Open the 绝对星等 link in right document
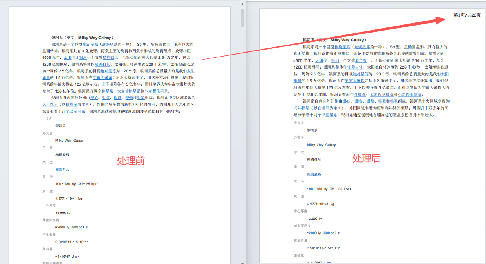The image size is (486, 264). (360, 74)
